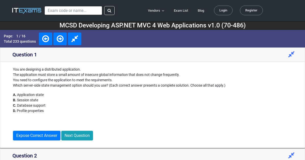Click the search magnifier button
The image size is (305, 160).
point(109,11)
